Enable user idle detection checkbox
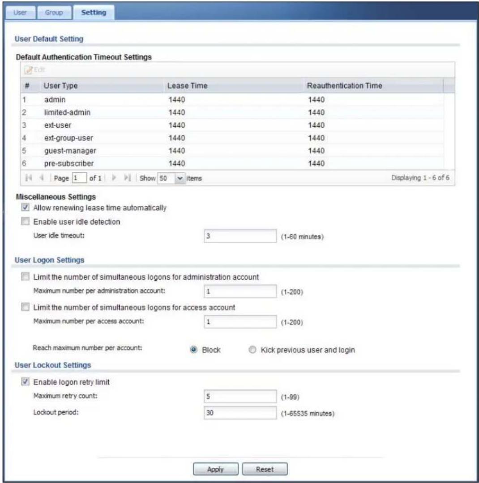 [x=25, y=221]
